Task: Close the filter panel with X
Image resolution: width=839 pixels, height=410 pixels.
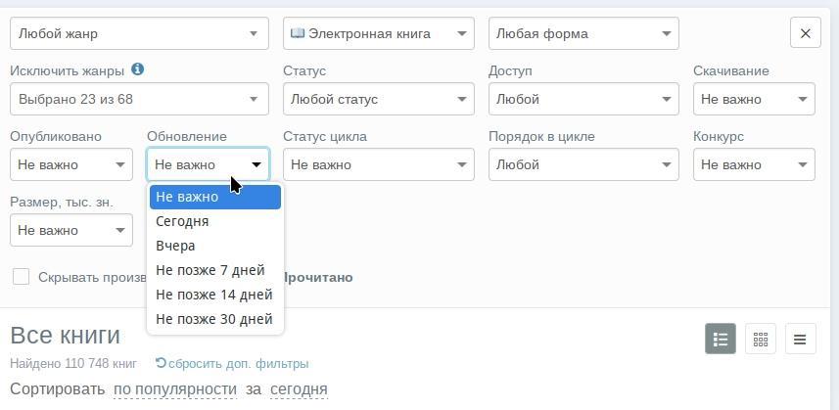Action: 805,33
